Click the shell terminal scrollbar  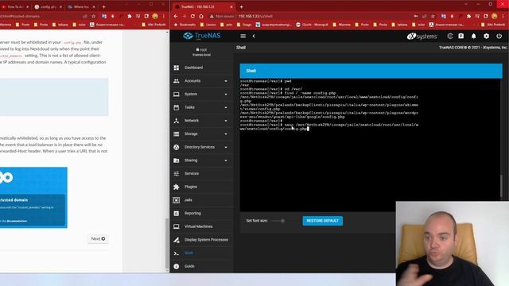501,186
